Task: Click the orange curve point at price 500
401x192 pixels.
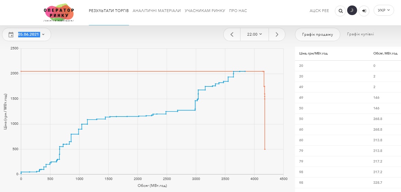Action: coord(265,149)
